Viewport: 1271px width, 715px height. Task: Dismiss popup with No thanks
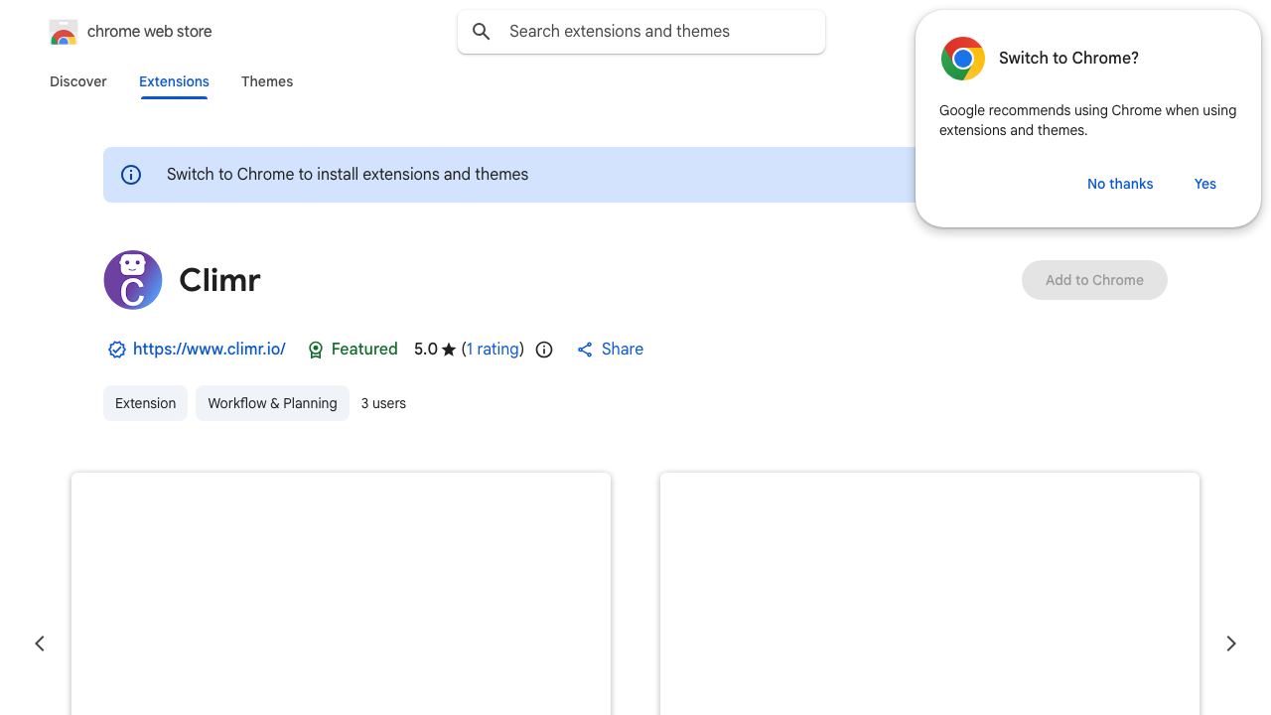click(x=1120, y=184)
